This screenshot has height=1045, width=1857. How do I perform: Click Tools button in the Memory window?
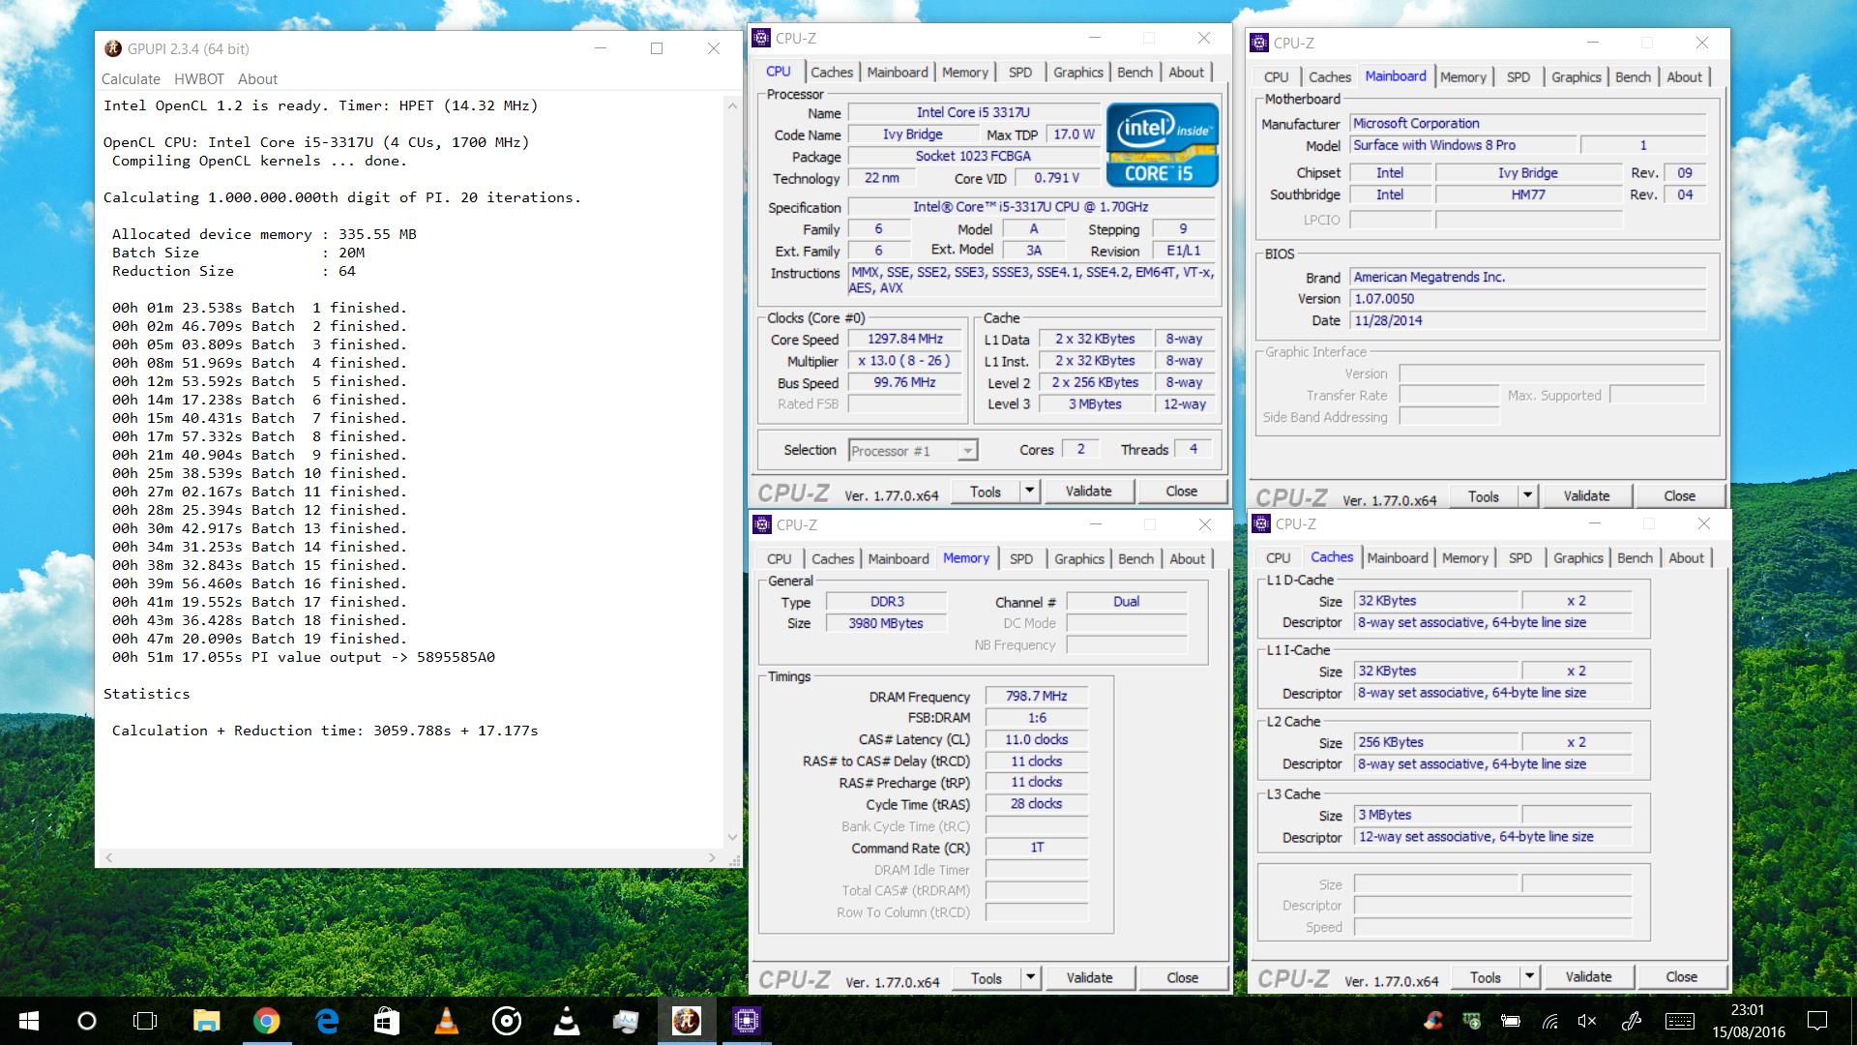tap(986, 977)
